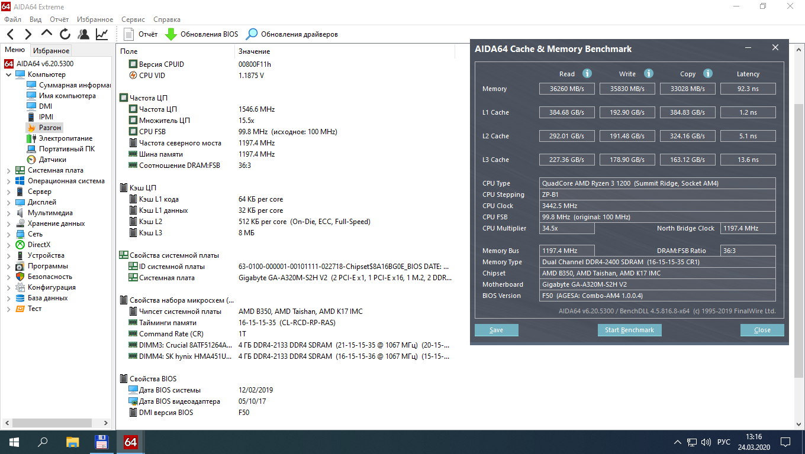Click Close button in benchmark dialog

(762, 330)
